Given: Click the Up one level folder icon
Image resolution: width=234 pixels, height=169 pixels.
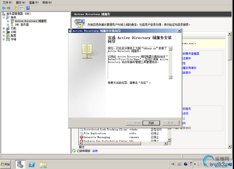Looking at the screenshot, I should click(x=16, y=8).
